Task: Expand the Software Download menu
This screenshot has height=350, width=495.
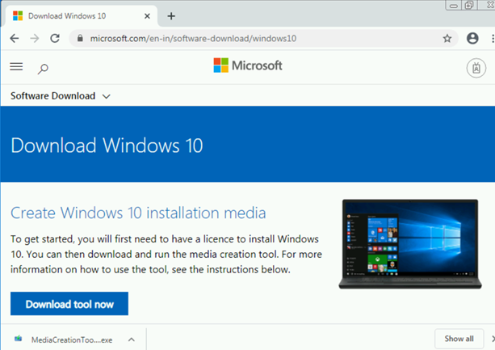Action: pyautogui.click(x=61, y=95)
